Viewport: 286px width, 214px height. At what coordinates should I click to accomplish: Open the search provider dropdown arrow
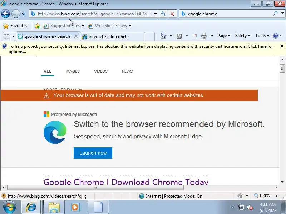click(x=282, y=13)
